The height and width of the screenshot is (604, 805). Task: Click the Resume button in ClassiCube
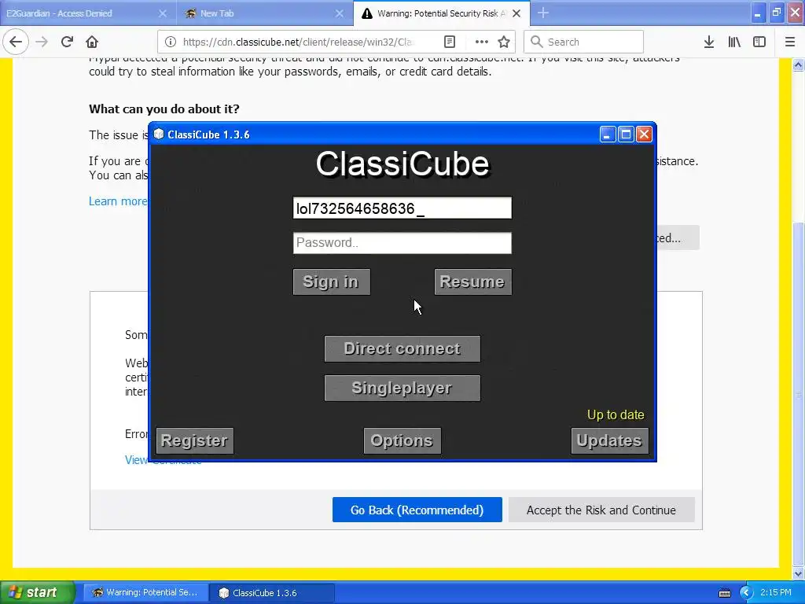(x=472, y=282)
